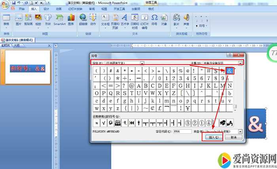This screenshot has width=277, height=169.
Task: Expand the 子集 subset dropdown
Action: click(x=240, y=63)
